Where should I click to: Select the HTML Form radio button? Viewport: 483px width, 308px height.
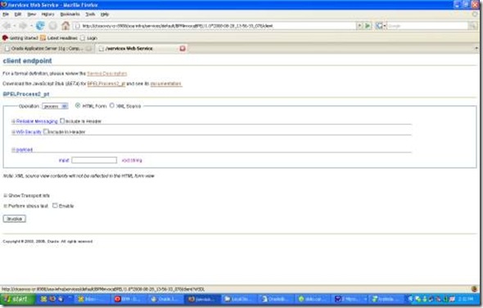click(x=78, y=105)
